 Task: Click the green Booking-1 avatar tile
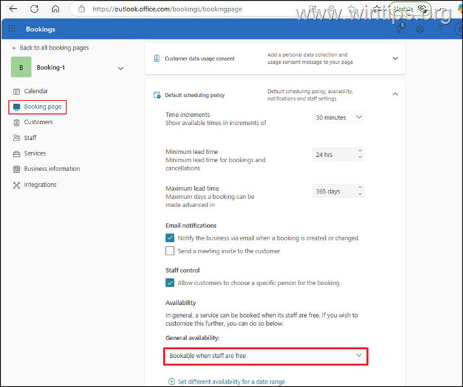pyautogui.click(x=21, y=67)
